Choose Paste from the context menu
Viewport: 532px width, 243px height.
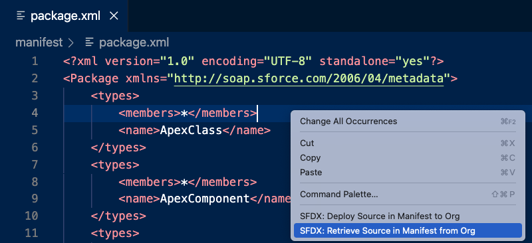(x=408, y=172)
